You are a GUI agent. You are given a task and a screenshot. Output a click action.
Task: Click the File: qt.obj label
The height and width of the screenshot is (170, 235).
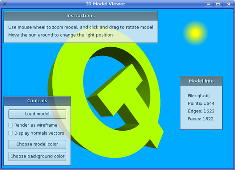tap(199, 96)
